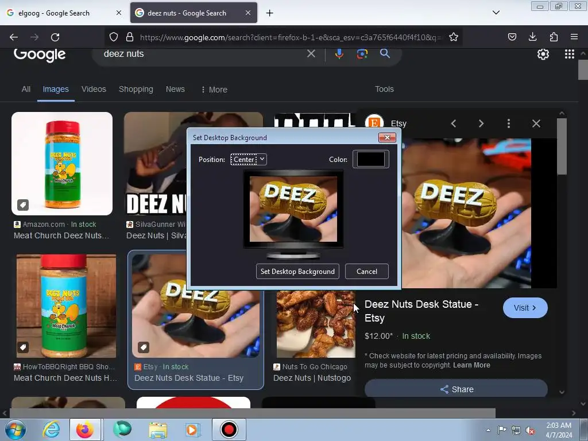Reload the page with the refresh icon

click(55, 37)
